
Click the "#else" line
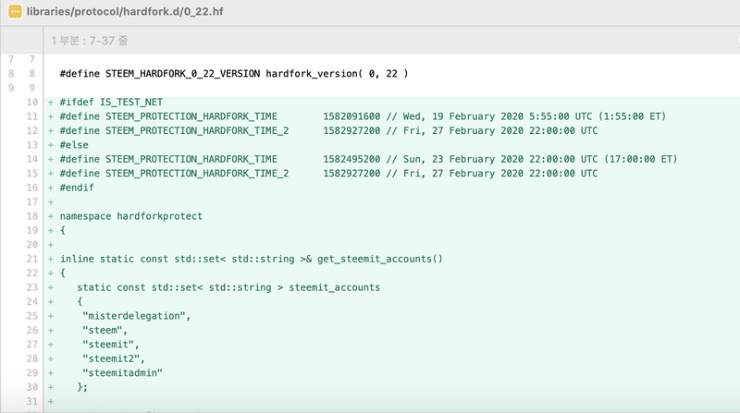coord(74,145)
